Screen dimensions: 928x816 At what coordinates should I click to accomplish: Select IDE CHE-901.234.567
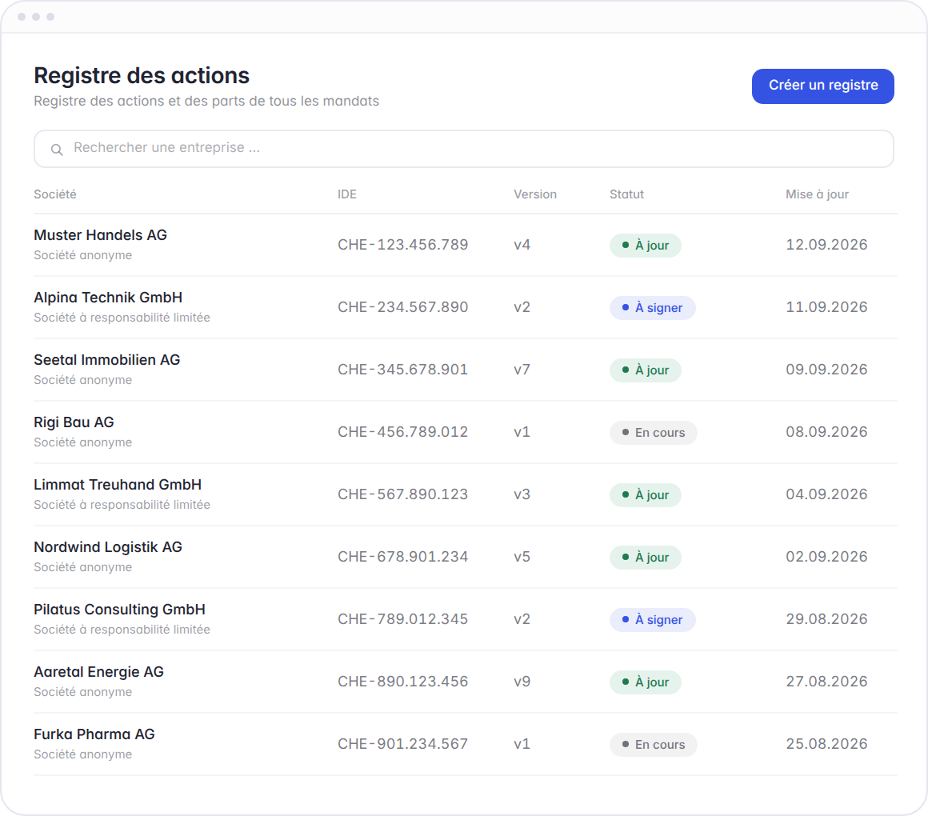click(x=402, y=745)
